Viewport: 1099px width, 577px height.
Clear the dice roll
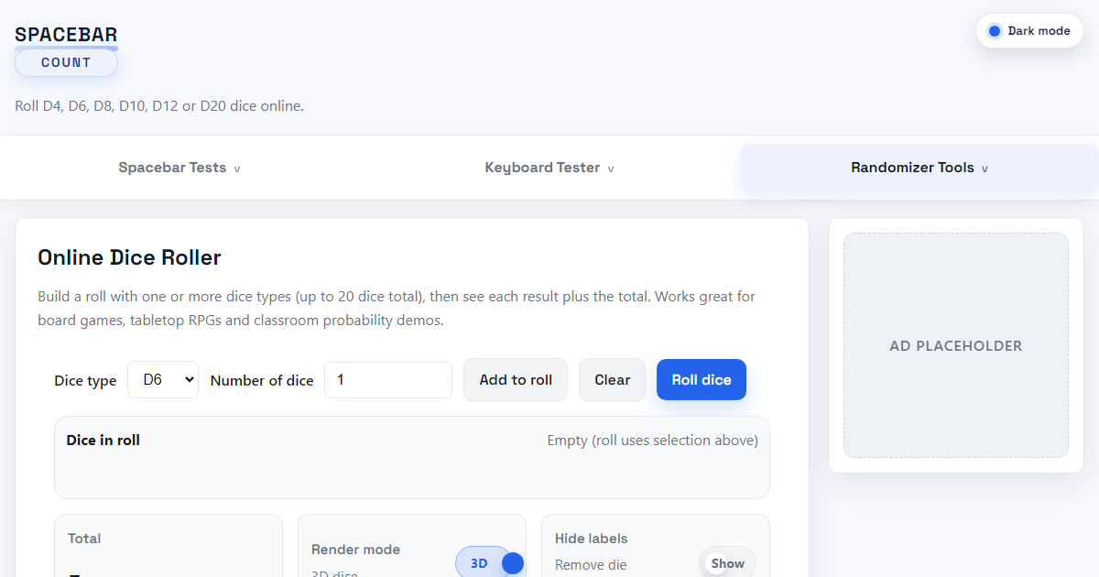613,380
